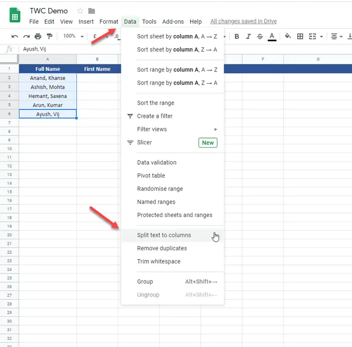Open the Add-ons menu
This screenshot has width=352, height=347.
pos(173,22)
